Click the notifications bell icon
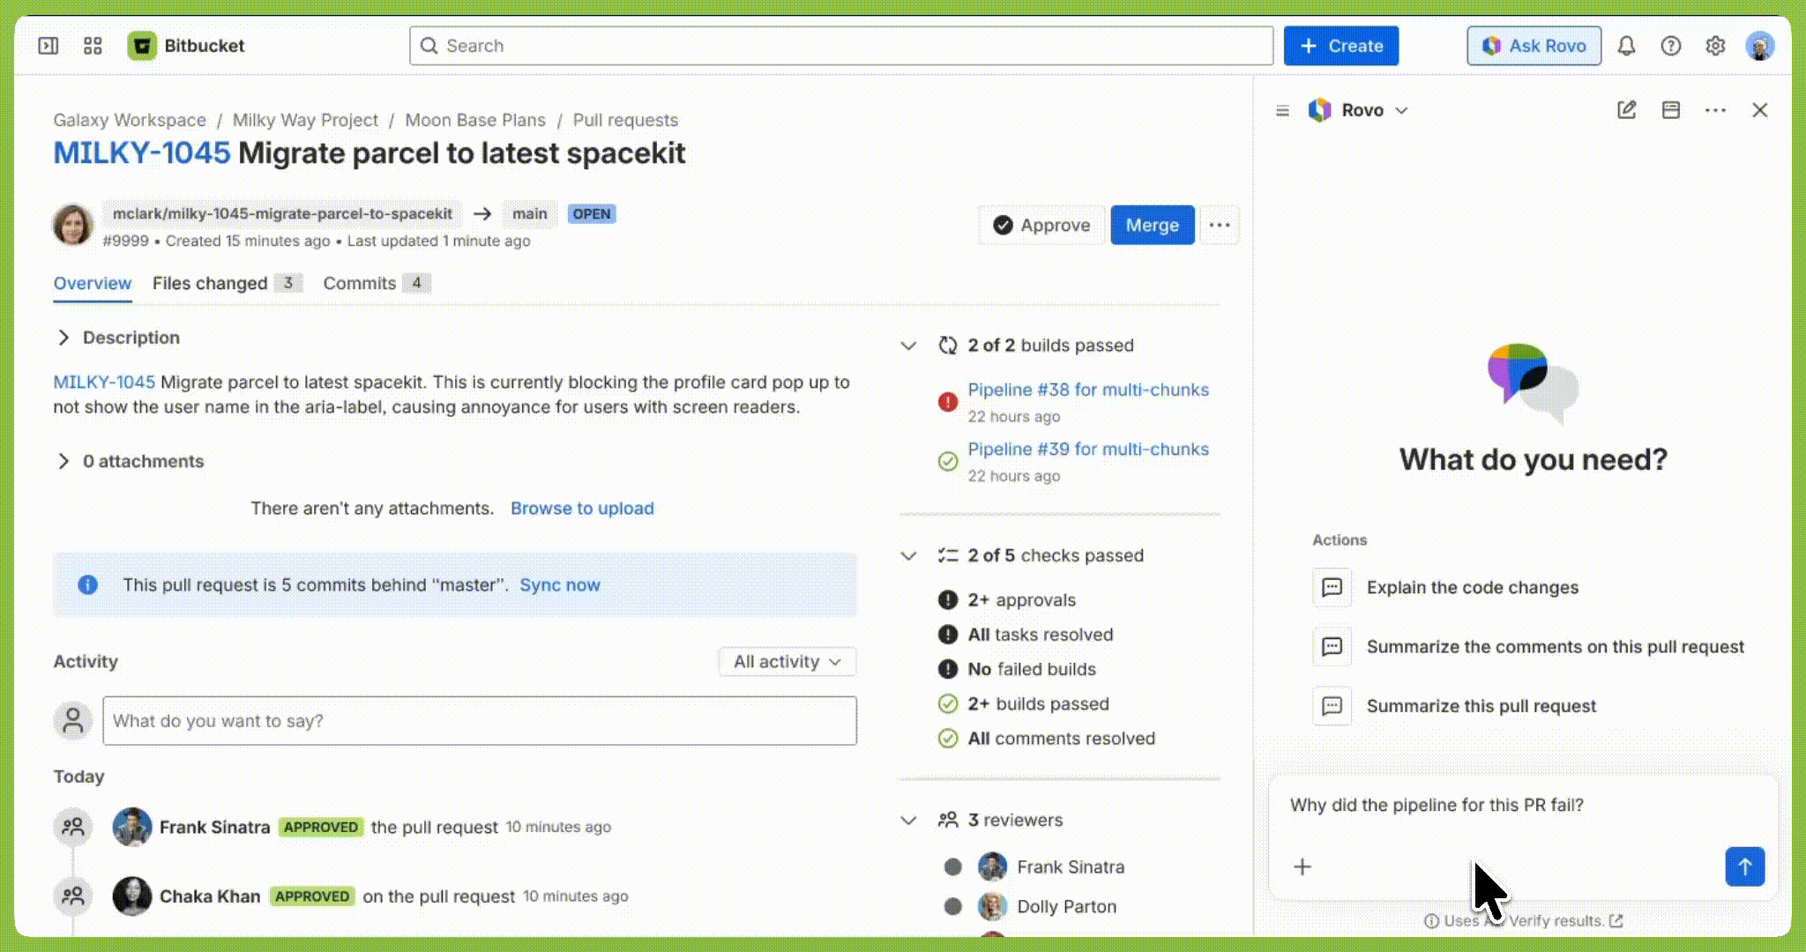The height and width of the screenshot is (952, 1806). pyautogui.click(x=1627, y=45)
